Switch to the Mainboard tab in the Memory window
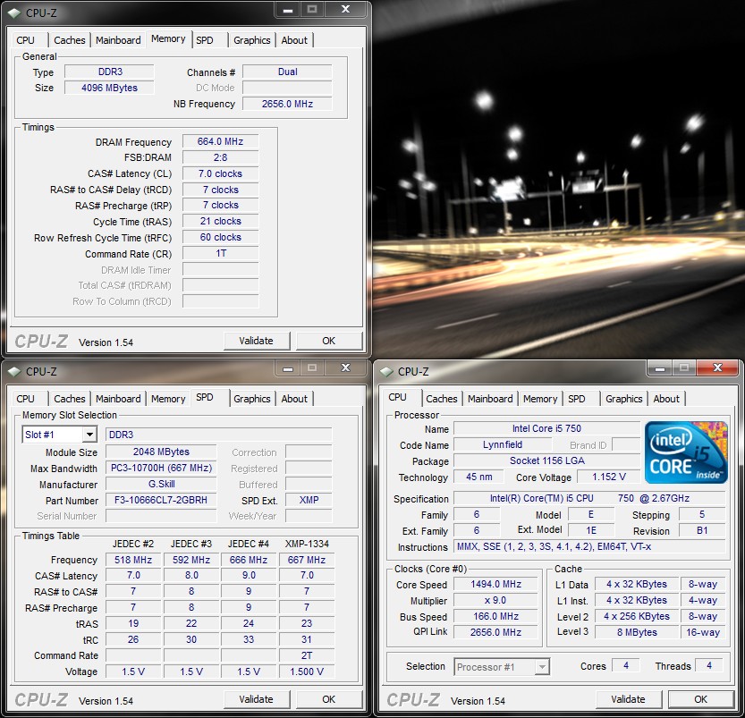 tap(118, 40)
